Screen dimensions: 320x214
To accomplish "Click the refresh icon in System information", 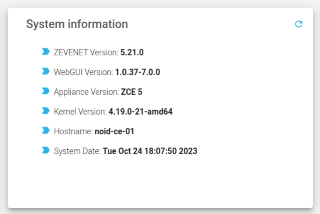I will tap(298, 24).
